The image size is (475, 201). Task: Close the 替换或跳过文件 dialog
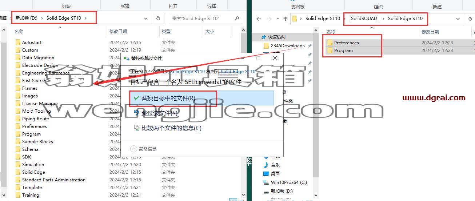click(275, 58)
